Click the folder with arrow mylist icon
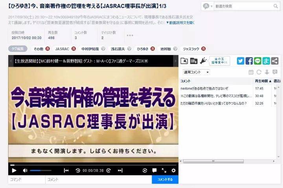This screenshot has width=283, height=188. (184, 61)
